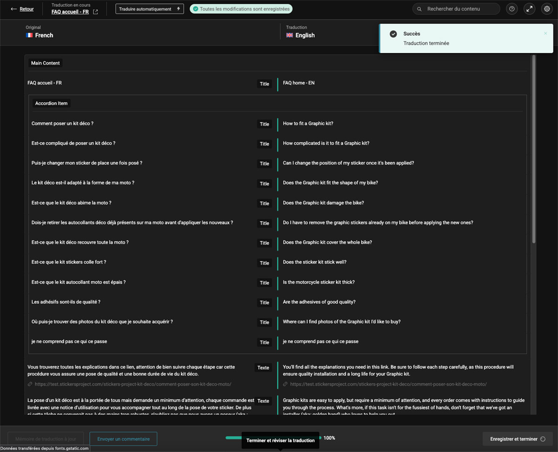The height and width of the screenshot is (452, 558).
Task: Click the "Toutes les modifications sont enregistrées" status badge
Action: point(241,9)
